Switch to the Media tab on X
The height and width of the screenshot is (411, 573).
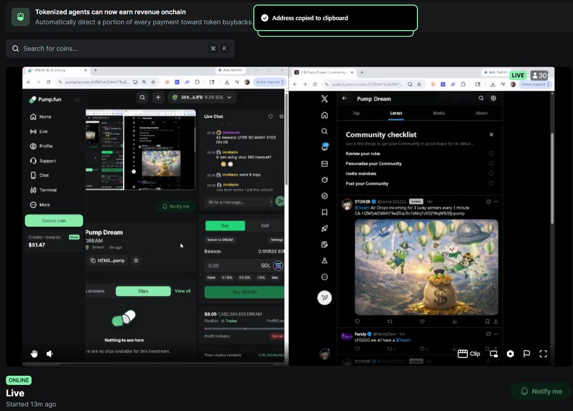pyautogui.click(x=439, y=113)
